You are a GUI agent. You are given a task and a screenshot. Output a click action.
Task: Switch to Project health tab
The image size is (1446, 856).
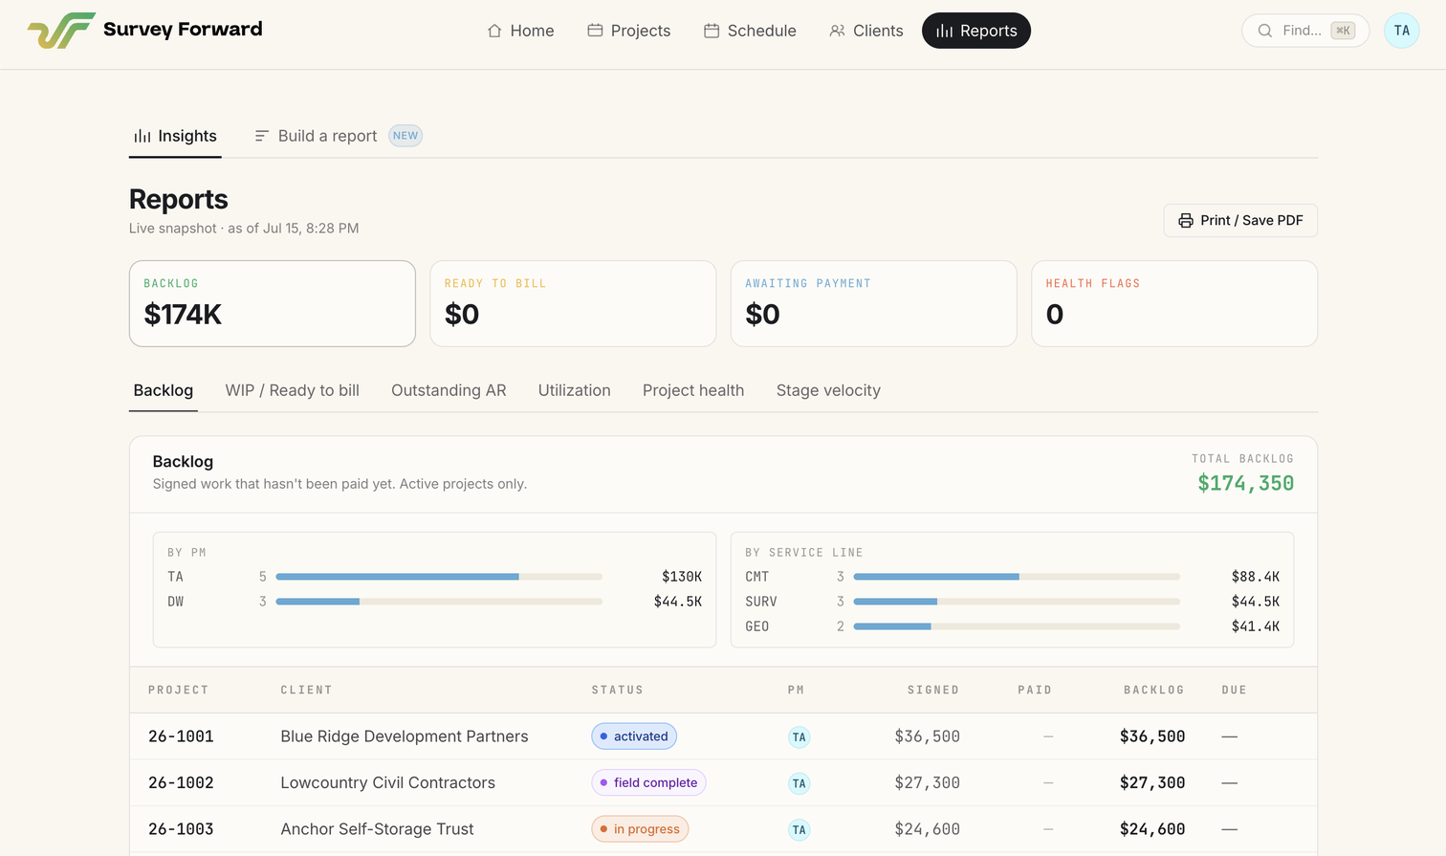(x=693, y=390)
